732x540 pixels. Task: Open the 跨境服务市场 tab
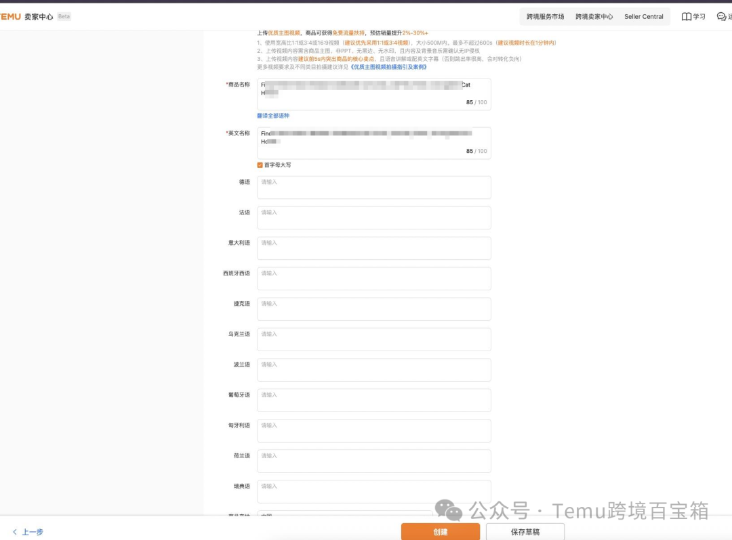point(545,17)
